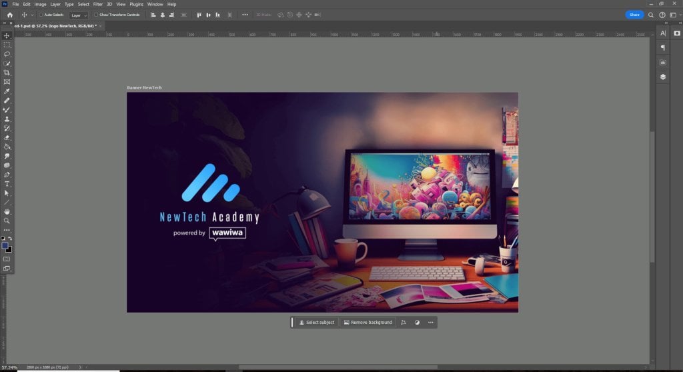Viewport: 683px width, 372px height.
Task: Select the Paint Bucket tool
Action: pos(7,147)
